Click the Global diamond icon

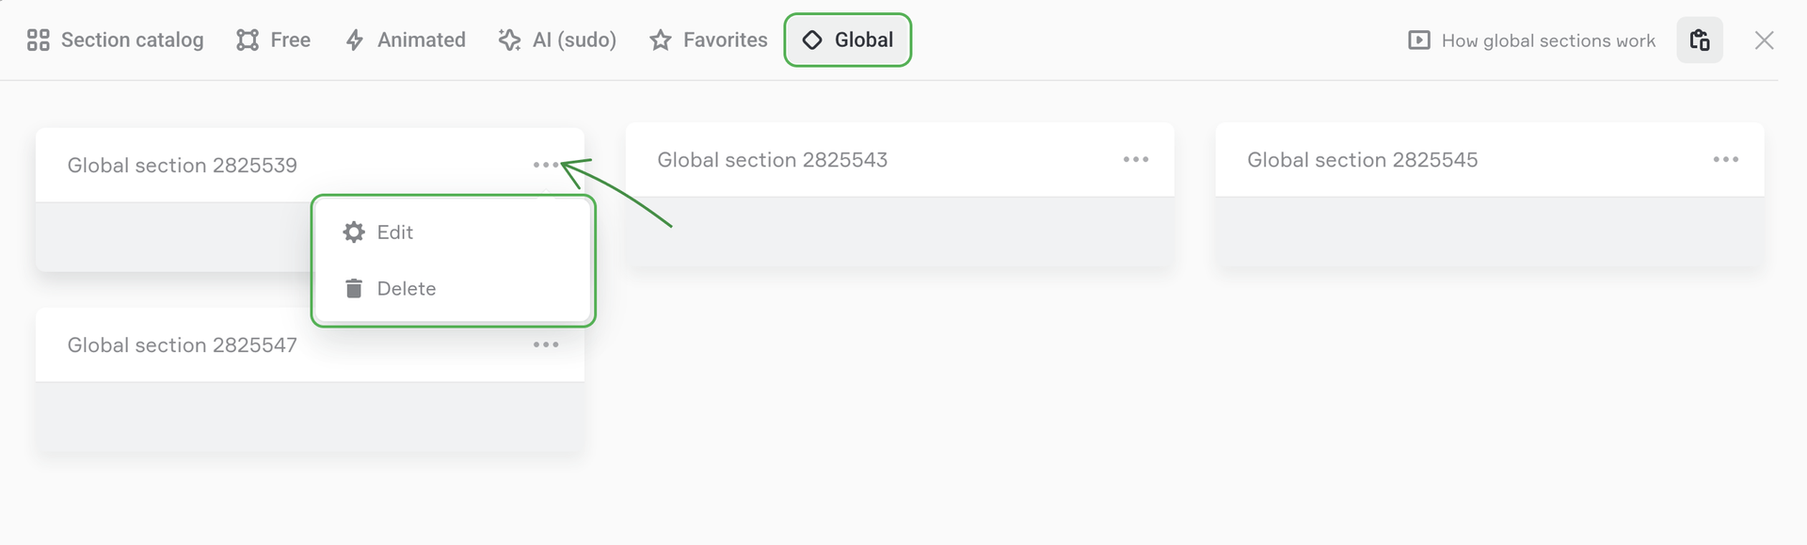click(812, 40)
